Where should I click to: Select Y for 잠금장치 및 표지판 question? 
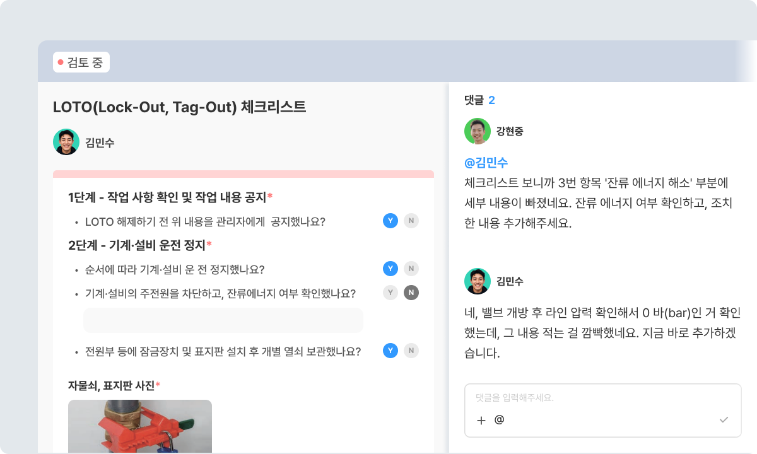pyautogui.click(x=390, y=351)
